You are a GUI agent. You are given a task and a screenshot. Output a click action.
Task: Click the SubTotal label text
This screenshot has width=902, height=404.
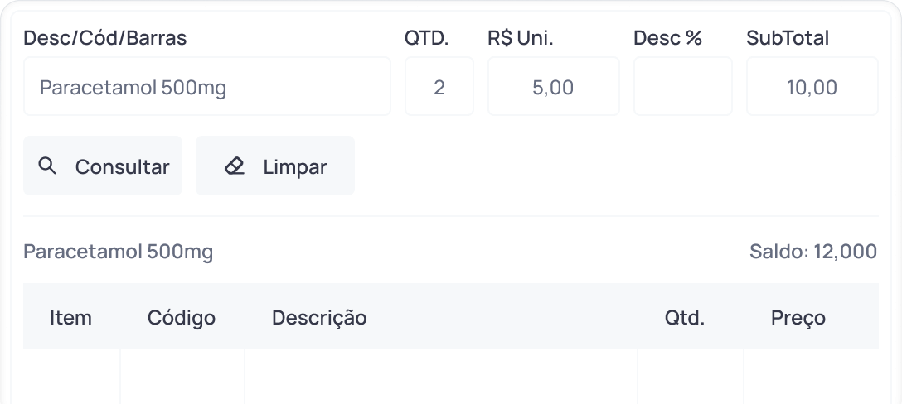[787, 38]
